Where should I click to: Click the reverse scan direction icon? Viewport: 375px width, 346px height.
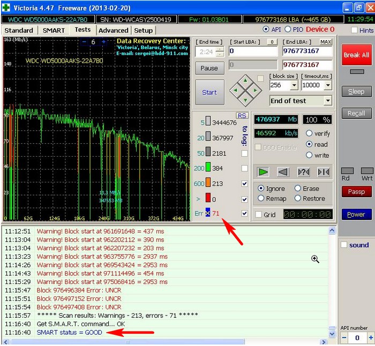(x=283, y=172)
